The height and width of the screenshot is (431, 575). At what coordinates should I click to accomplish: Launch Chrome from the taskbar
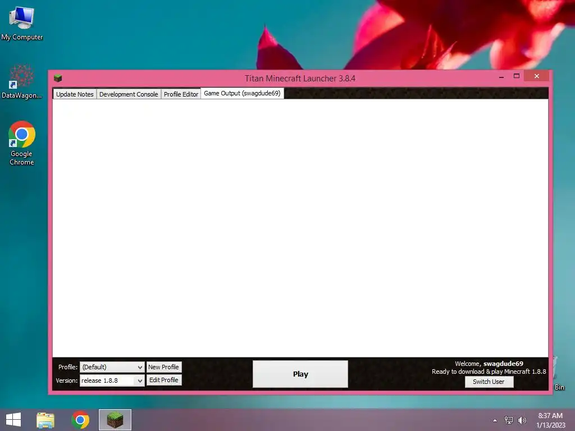coord(80,420)
